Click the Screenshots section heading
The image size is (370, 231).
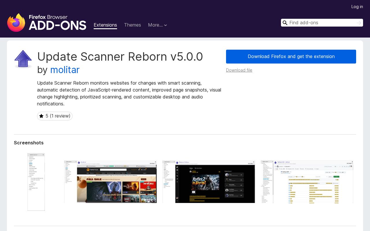pyautogui.click(x=29, y=143)
